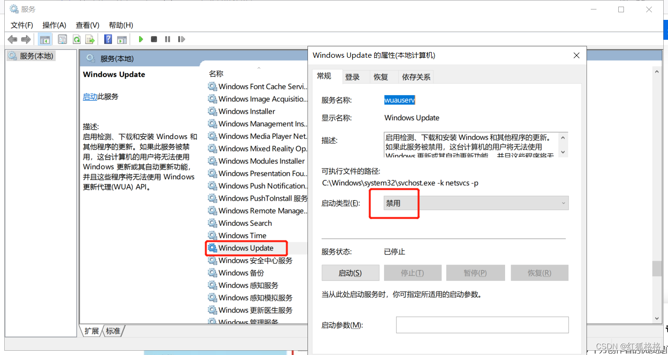Select Windows PushToInstall 服务 row
The height and width of the screenshot is (355, 668).
(257, 198)
